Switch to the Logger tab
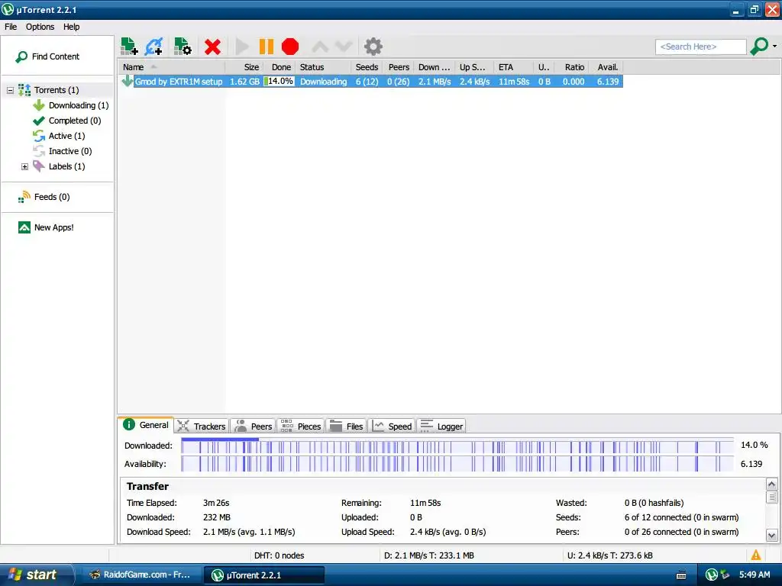The height and width of the screenshot is (586, 782). pyautogui.click(x=441, y=426)
